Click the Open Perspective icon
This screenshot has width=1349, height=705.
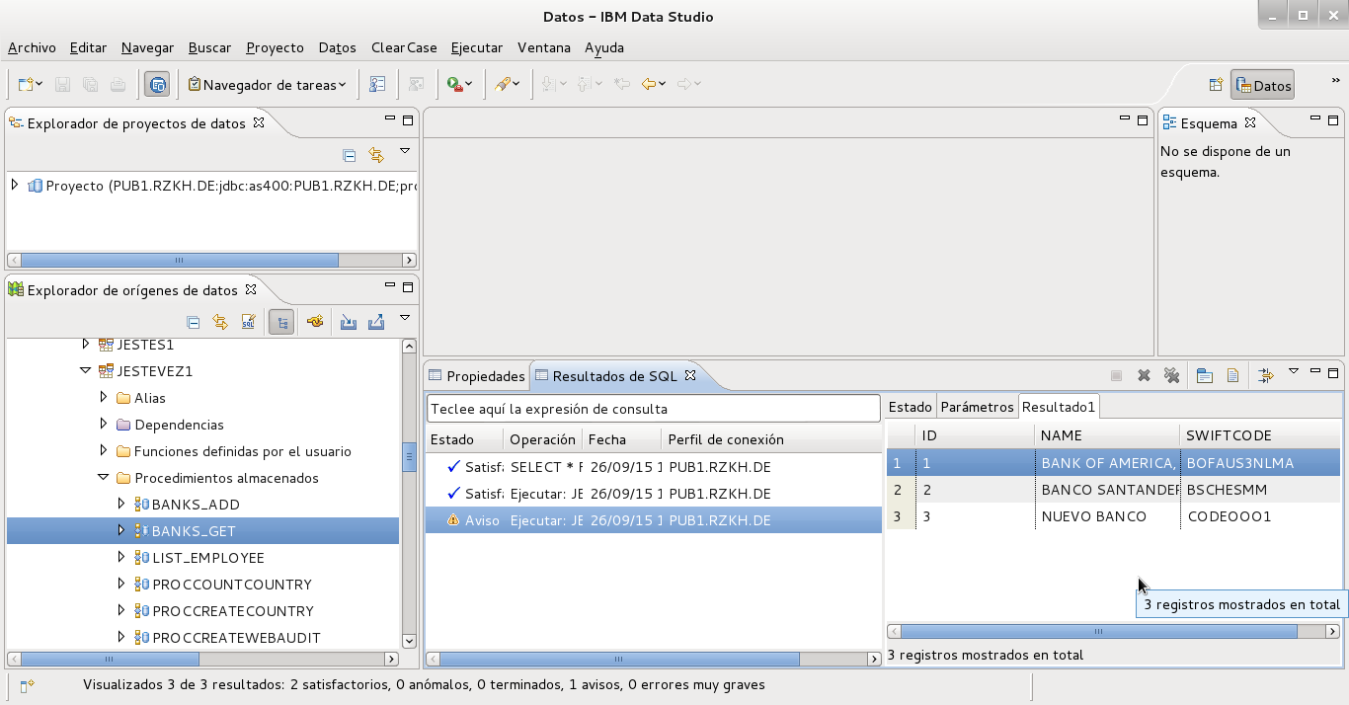click(x=1216, y=86)
